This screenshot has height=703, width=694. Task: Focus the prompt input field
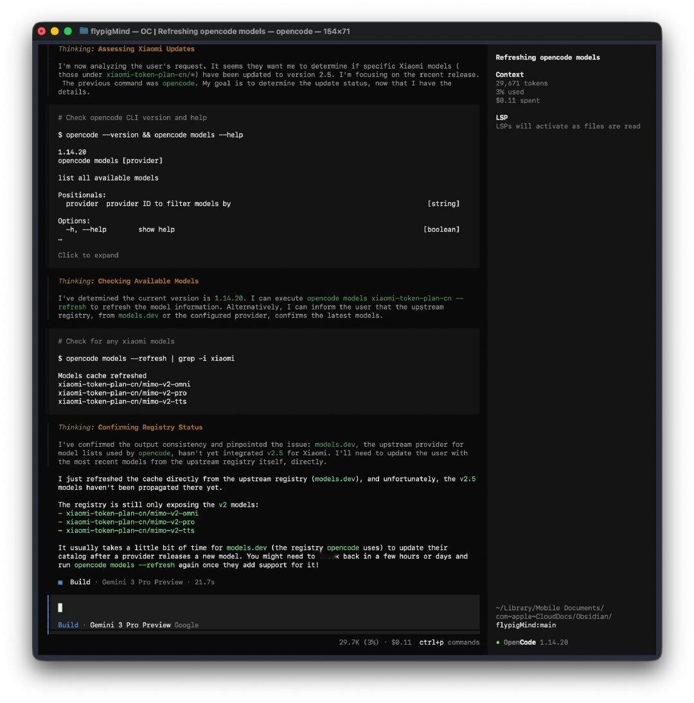coord(264,607)
